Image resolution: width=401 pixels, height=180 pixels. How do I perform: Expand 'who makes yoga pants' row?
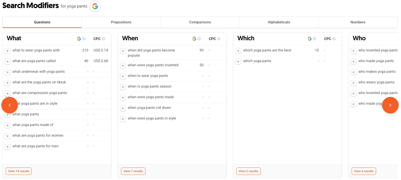coord(353,72)
